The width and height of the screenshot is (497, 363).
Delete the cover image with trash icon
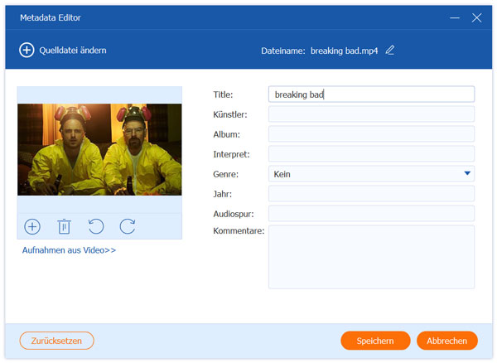(64, 227)
